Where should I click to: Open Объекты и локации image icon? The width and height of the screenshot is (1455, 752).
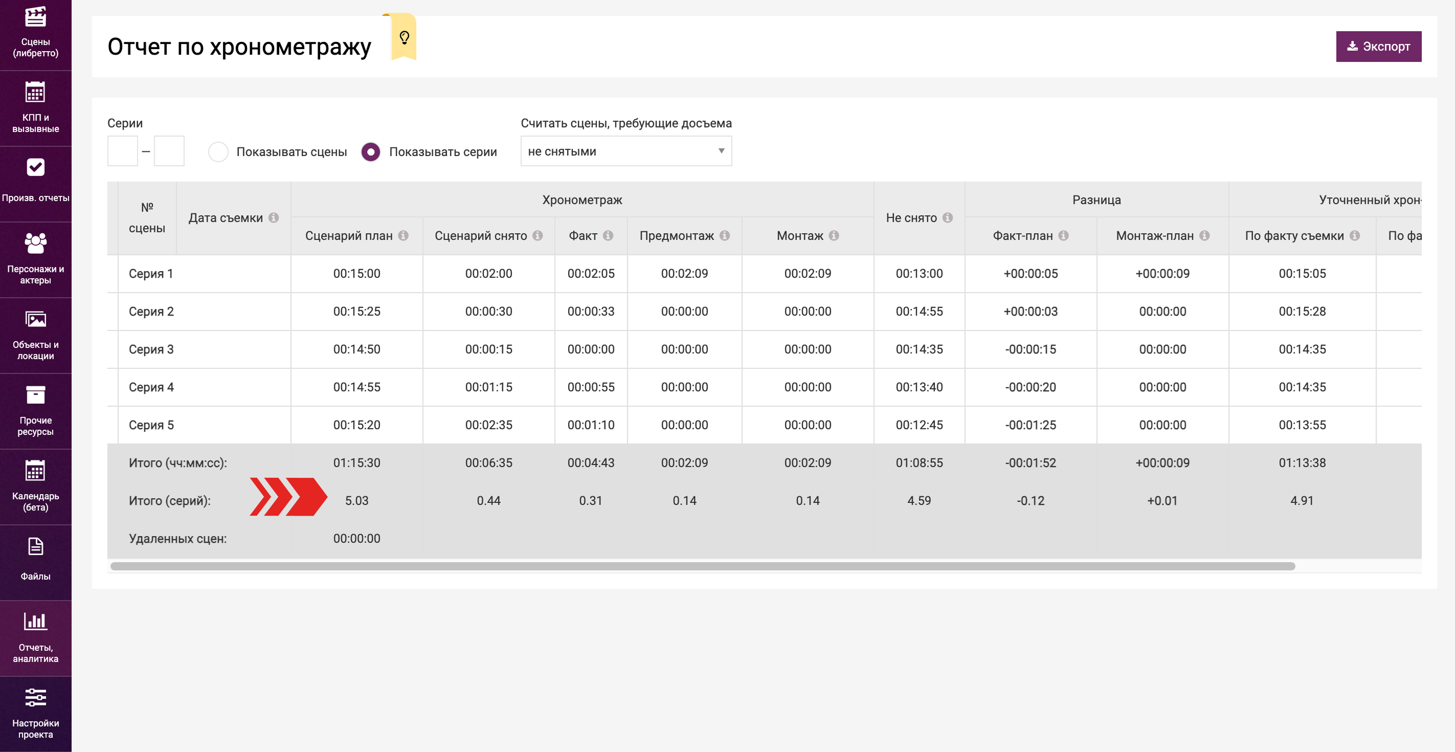35,320
